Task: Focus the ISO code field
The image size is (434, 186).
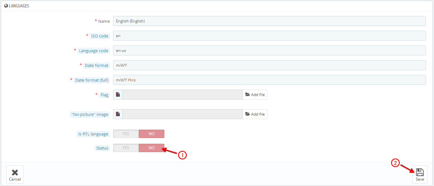Action: tap(269, 36)
